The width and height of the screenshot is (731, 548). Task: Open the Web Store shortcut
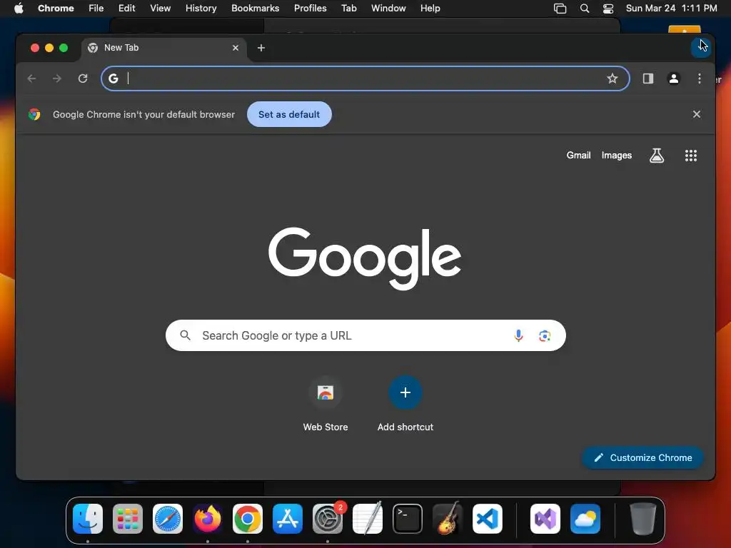pyautogui.click(x=326, y=404)
